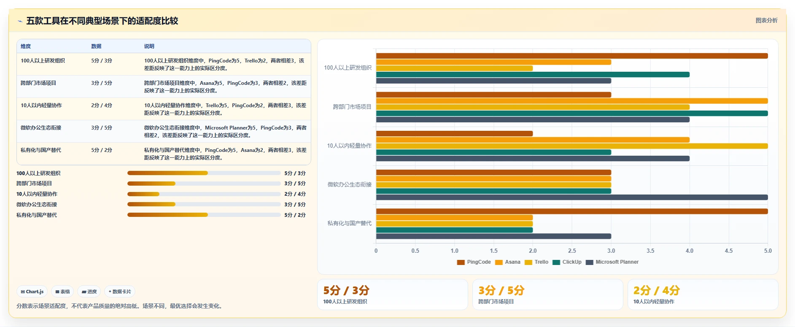The image size is (795, 327).
Task: Click description mentioning PingCode为5, Asana为2
Action: tap(225, 154)
